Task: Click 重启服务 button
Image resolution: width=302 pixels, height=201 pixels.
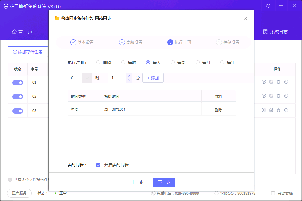Action: click(x=19, y=193)
